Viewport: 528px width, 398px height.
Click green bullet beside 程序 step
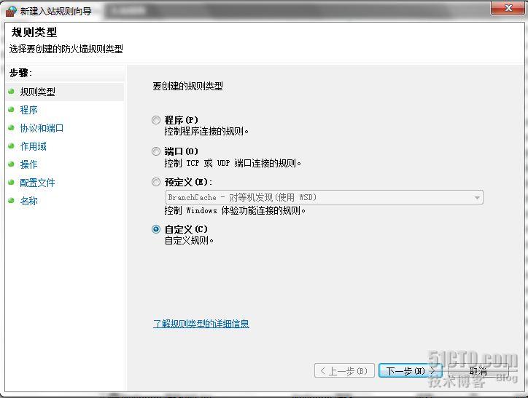(x=11, y=109)
